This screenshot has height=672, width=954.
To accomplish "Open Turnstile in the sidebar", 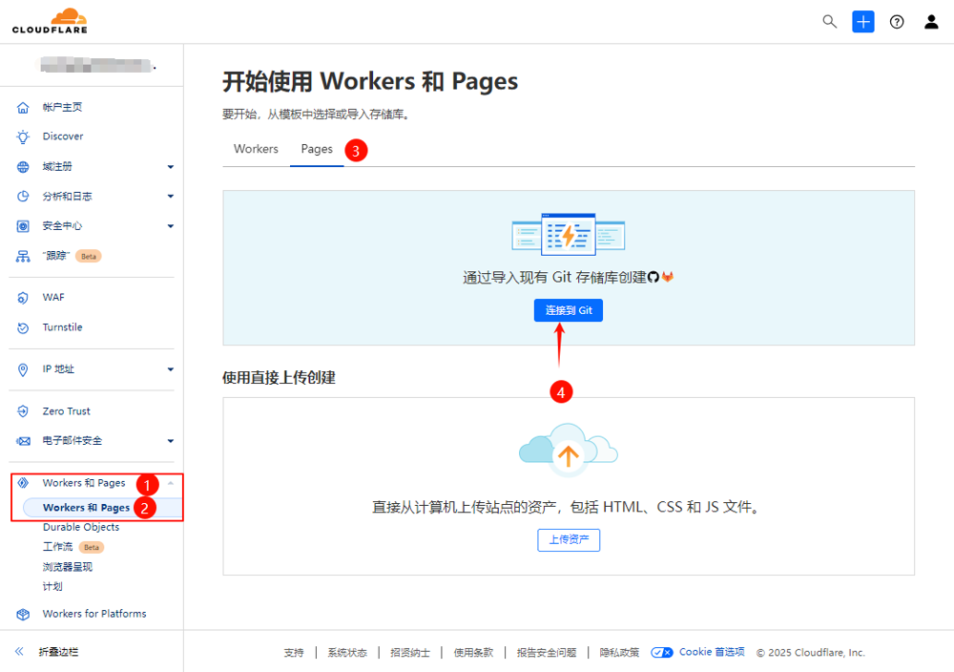I will tap(62, 327).
